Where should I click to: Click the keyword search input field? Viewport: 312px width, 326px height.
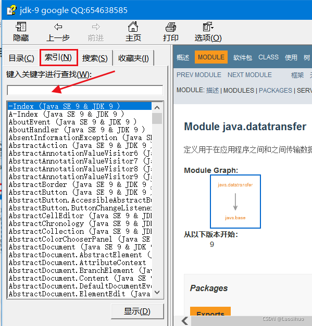(85, 90)
